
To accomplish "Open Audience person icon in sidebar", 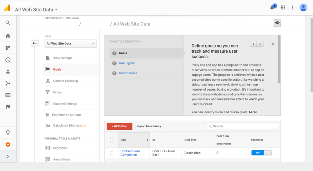I will coord(8,72).
